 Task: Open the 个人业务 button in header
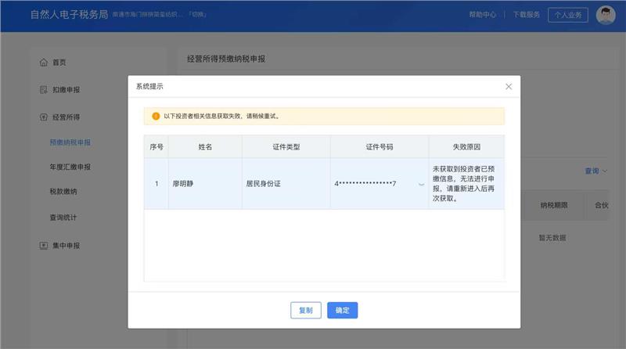pyautogui.click(x=568, y=15)
